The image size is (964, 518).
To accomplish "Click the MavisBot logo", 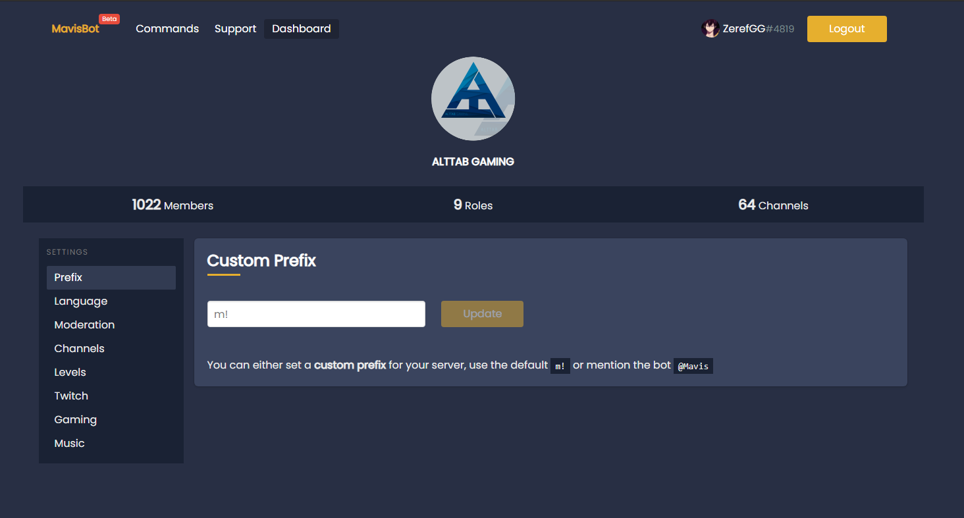I will pyautogui.click(x=76, y=29).
